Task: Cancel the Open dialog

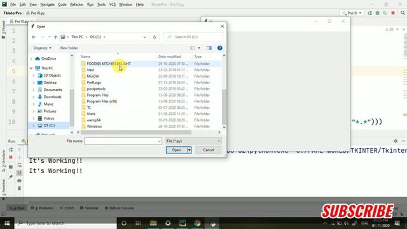Action: (209, 150)
